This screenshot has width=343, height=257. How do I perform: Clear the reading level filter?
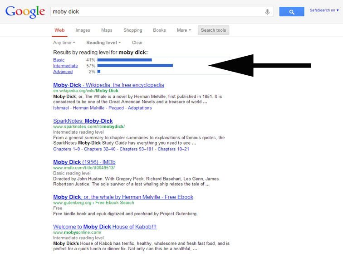coord(137,43)
